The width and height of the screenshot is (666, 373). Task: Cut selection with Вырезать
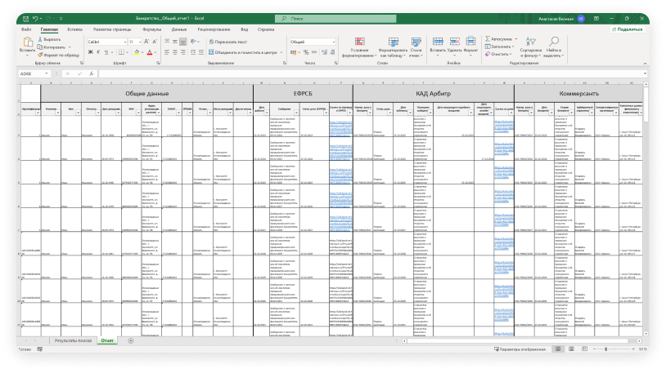49,39
